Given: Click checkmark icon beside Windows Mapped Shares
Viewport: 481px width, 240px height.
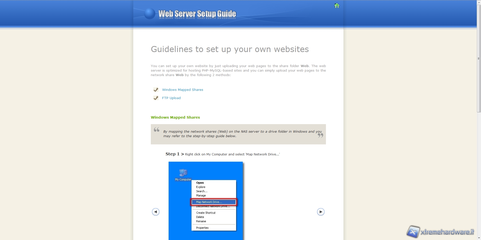Looking at the screenshot, I should [x=156, y=90].
